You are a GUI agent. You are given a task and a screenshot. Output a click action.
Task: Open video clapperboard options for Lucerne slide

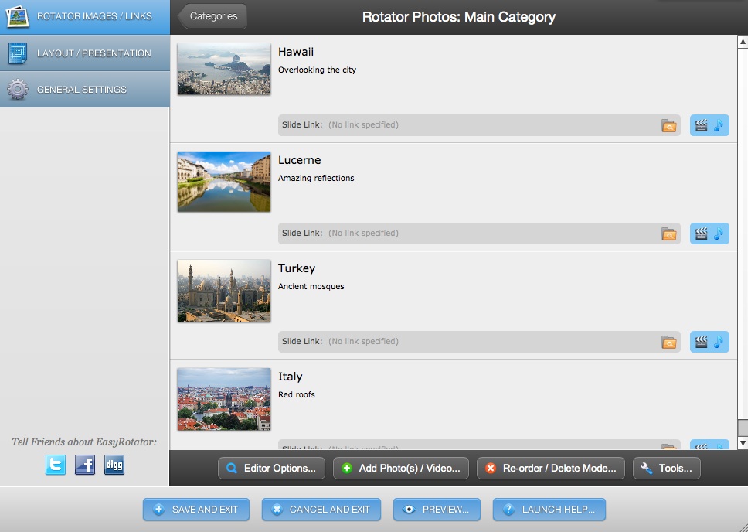pyautogui.click(x=701, y=234)
